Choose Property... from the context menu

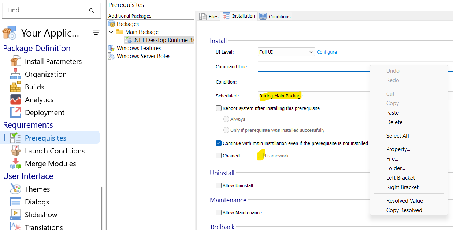(x=398, y=149)
